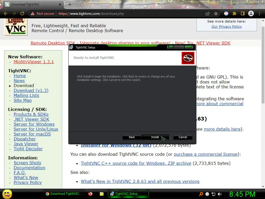Switch to Download TightVNC taskbar item

[x=64, y=194]
